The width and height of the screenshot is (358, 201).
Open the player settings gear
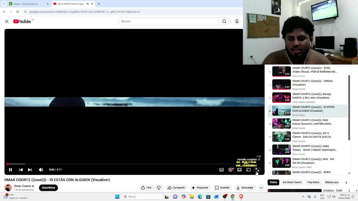tap(230, 170)
